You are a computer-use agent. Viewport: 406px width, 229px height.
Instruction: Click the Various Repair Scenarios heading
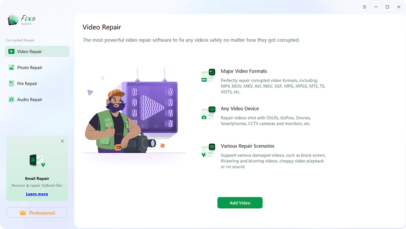(247, 146)
